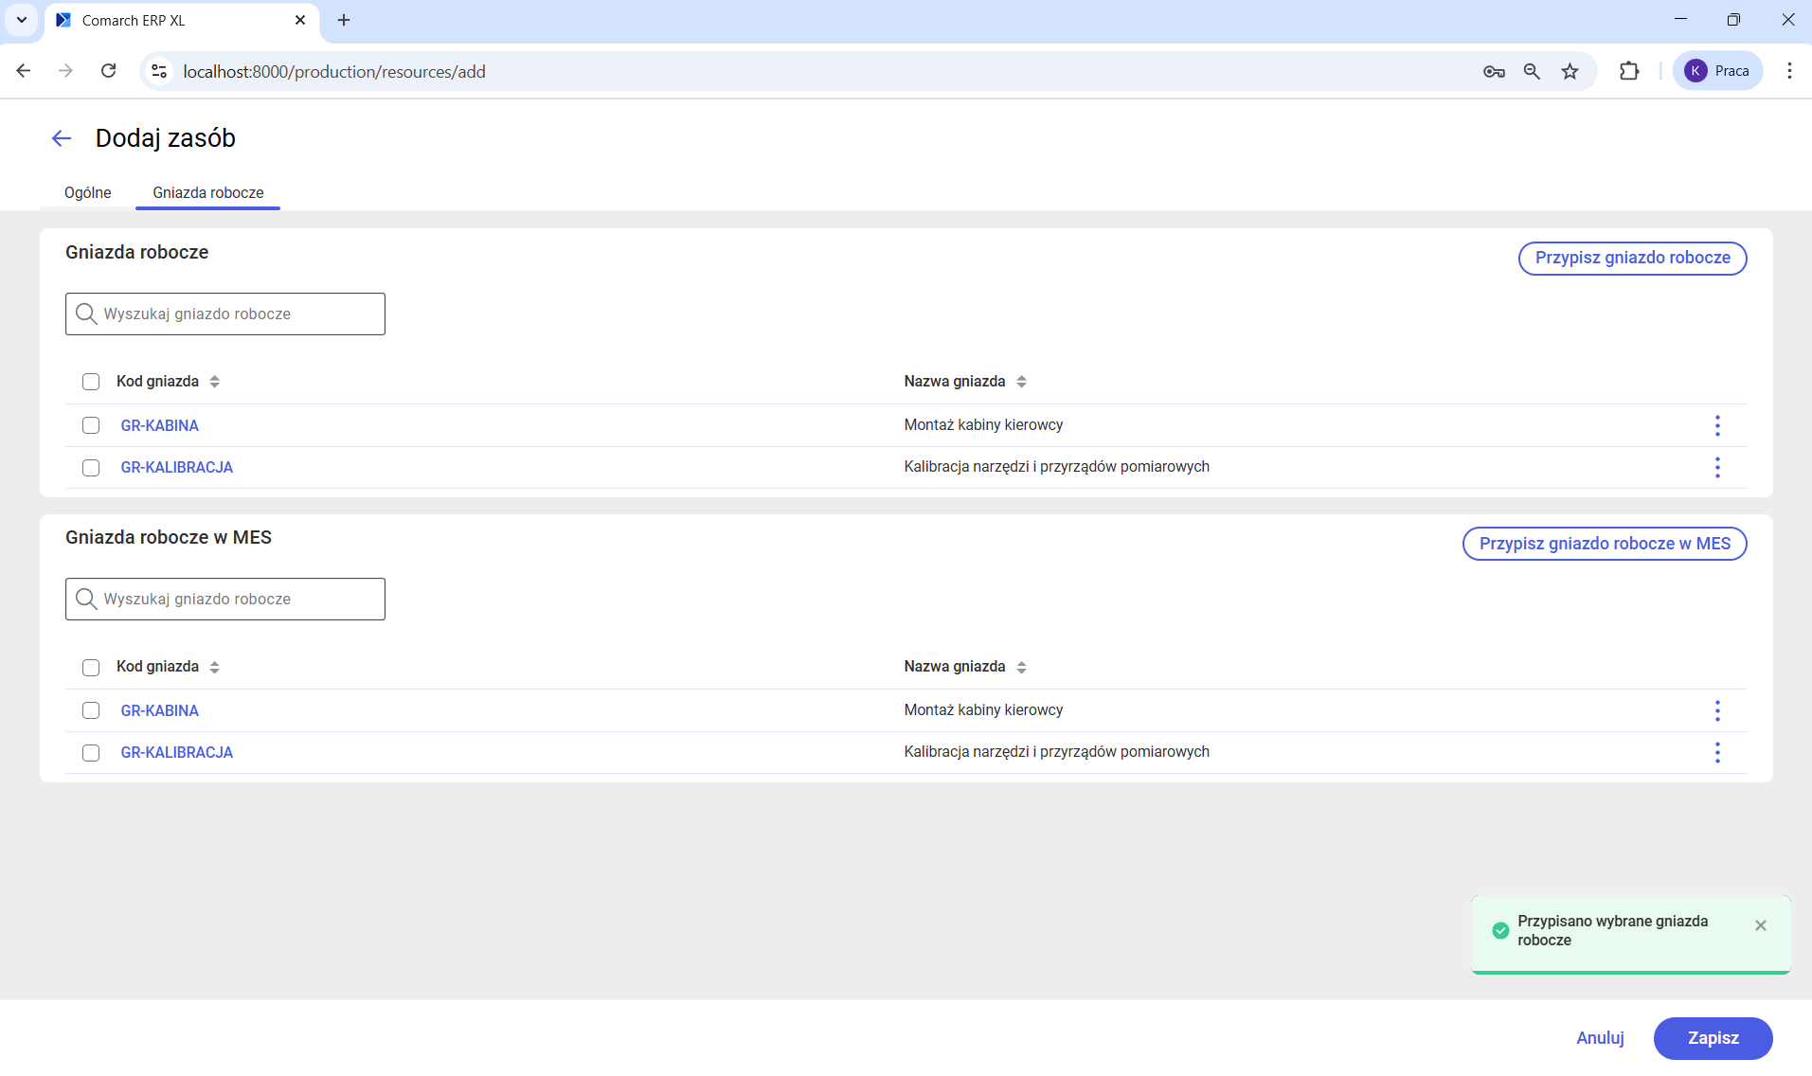Image resolution: width=1812 pixels, height=1076 pixels.
Task: Click 'Montaż kabiny kierowcy' in MES table
Action: [x=983, y=709]
